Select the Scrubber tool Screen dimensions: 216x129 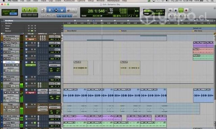[69, 10]
